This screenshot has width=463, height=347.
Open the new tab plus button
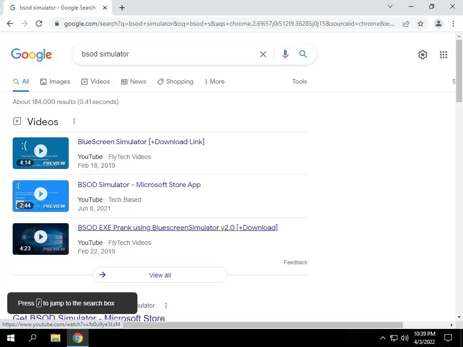coord(122,8)
